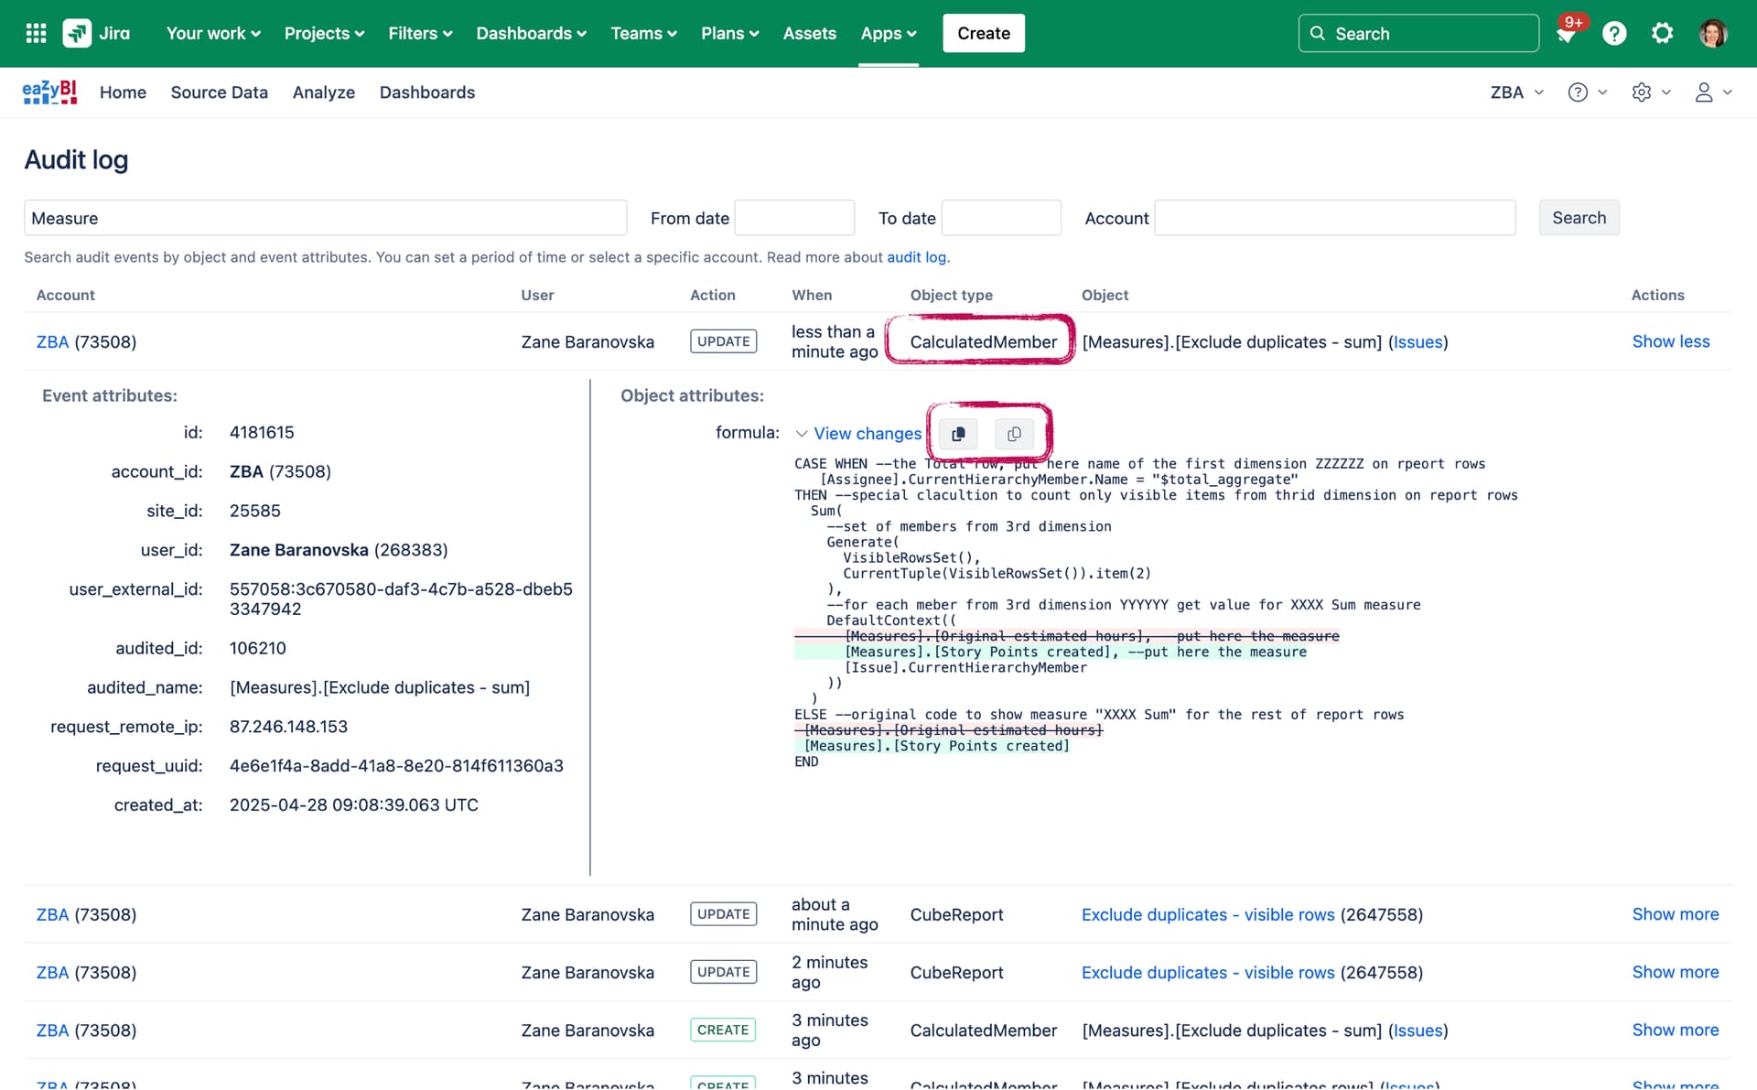Expand the Your work menu
This screenshot has height=1090, width=1757.
tap(213, 34)
